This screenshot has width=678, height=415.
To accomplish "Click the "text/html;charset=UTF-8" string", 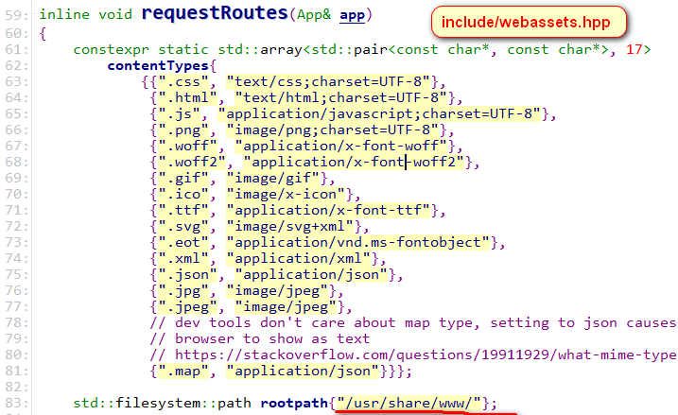I will click(x=341, y=97).
